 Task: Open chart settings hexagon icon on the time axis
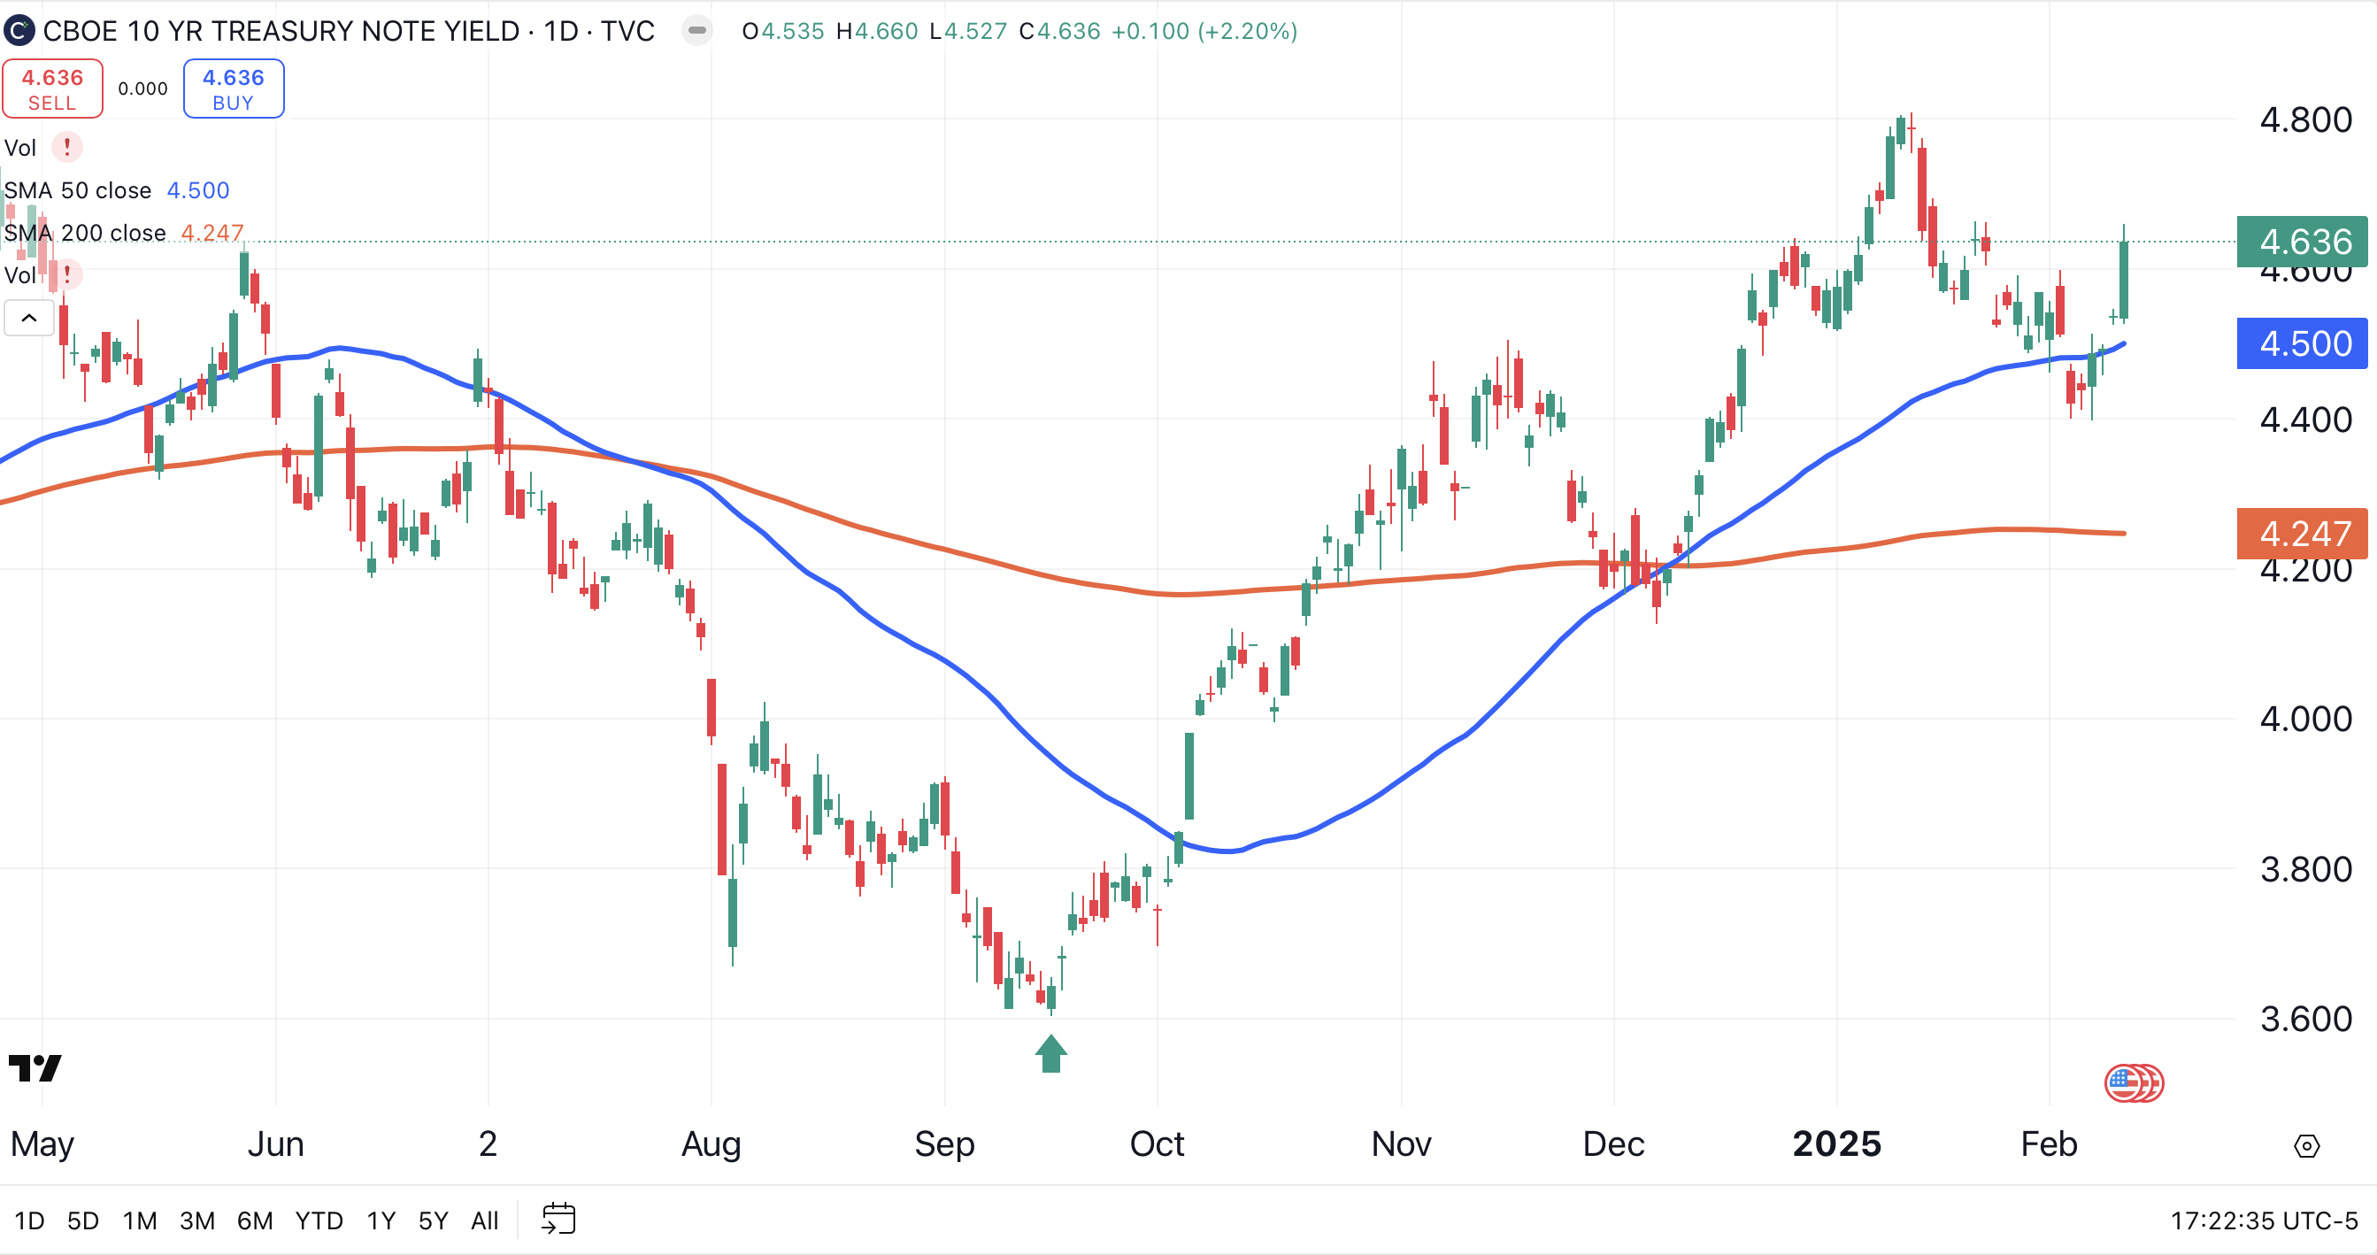click(2306, 1146)
